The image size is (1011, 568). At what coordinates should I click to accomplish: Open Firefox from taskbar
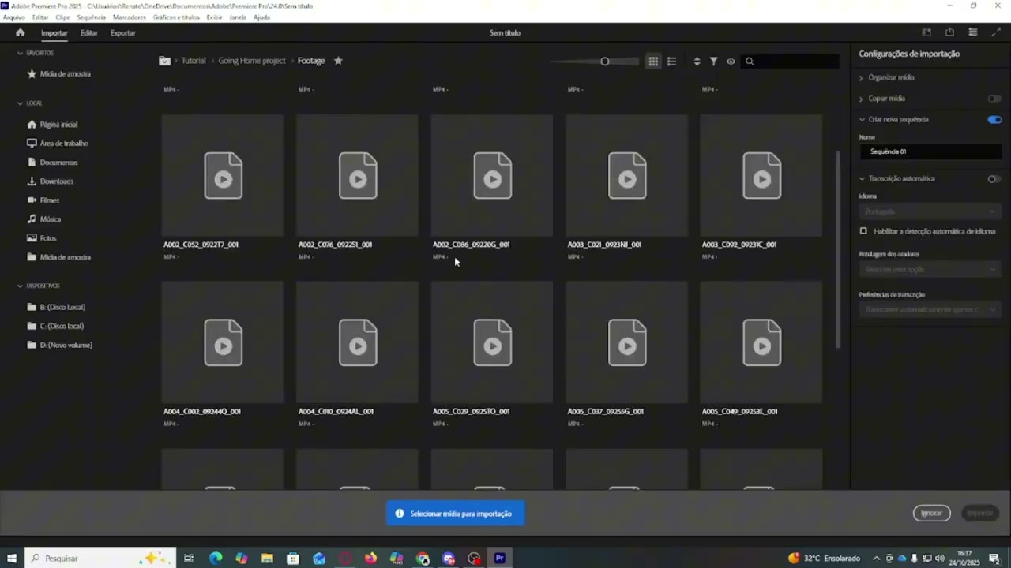tap(370, 559)
